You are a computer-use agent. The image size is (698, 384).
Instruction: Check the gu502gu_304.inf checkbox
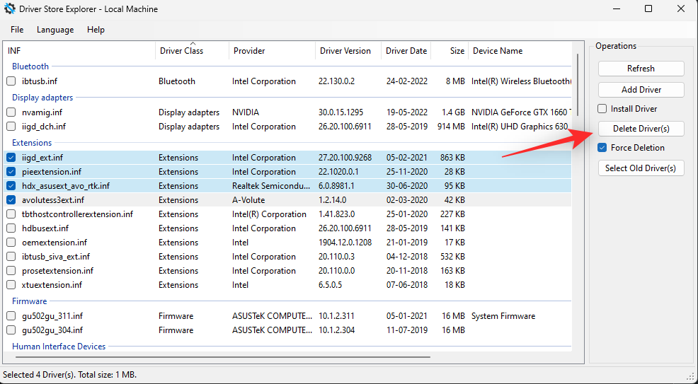(x=11, y=330)
